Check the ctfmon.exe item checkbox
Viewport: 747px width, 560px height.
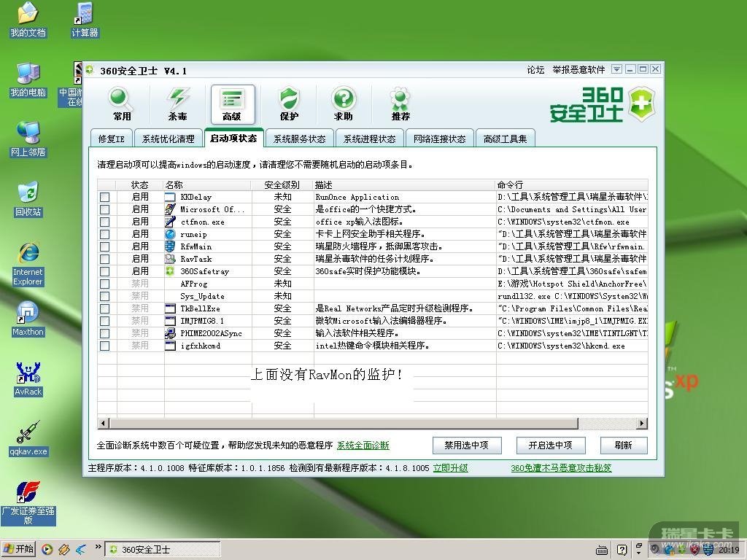tap(105, 222)
